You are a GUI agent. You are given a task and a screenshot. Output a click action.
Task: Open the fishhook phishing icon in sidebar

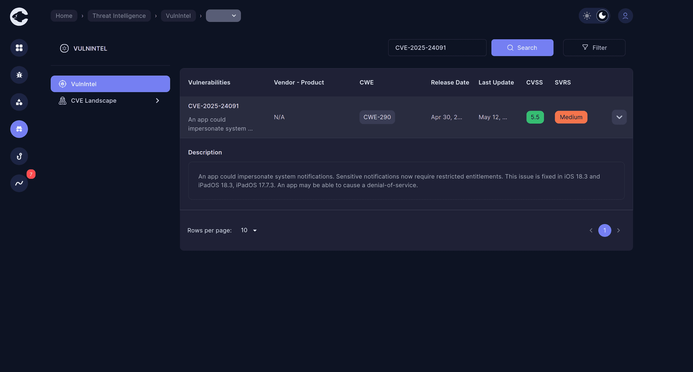pyautogui.click(x=19, y=156)
